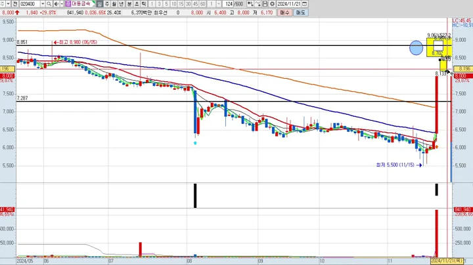Select the 1 interval preset button

pos(152,4)
